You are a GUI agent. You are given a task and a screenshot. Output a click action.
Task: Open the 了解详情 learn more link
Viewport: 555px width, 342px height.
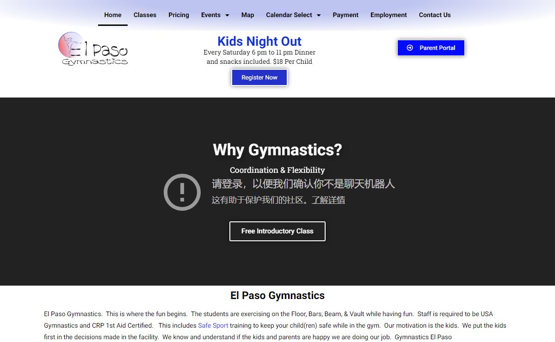328,200
